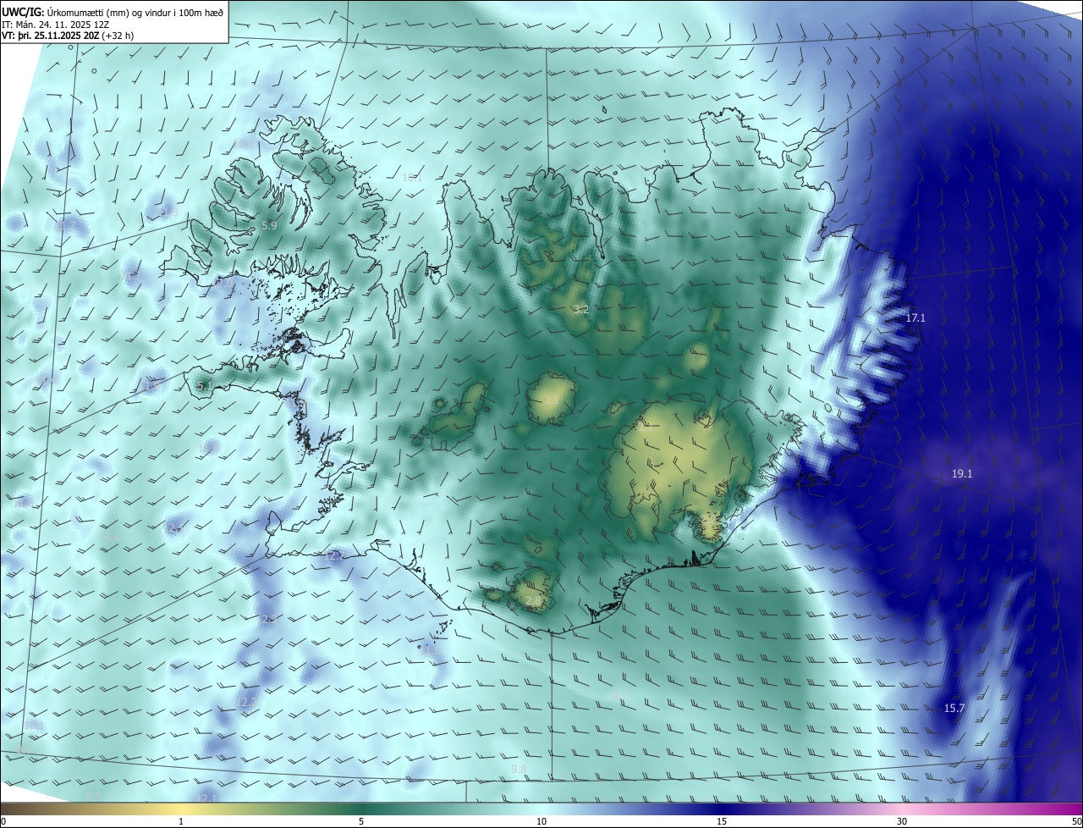Click the precipitation colour scale bar
1083x828 pixels.
coord(541,809)
